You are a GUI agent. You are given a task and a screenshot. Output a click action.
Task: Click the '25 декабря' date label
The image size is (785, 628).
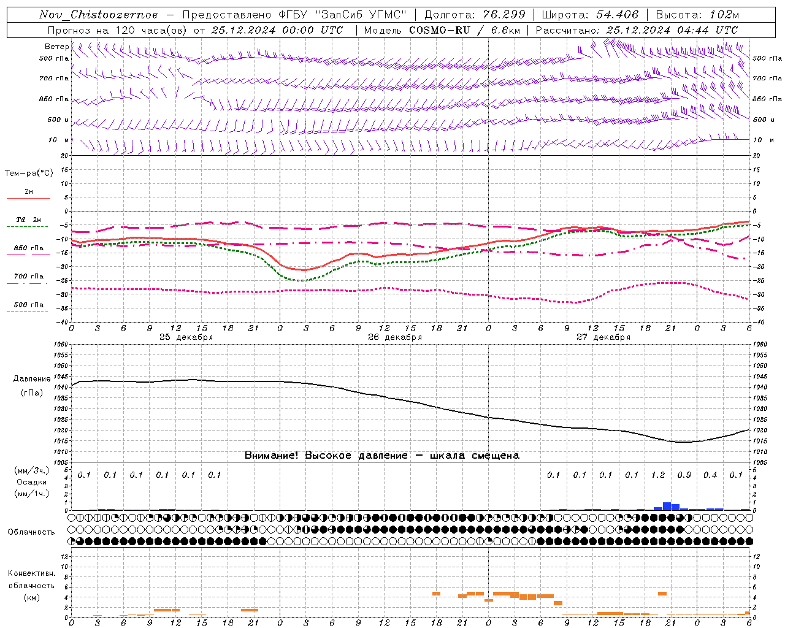[x=186, y=337]
